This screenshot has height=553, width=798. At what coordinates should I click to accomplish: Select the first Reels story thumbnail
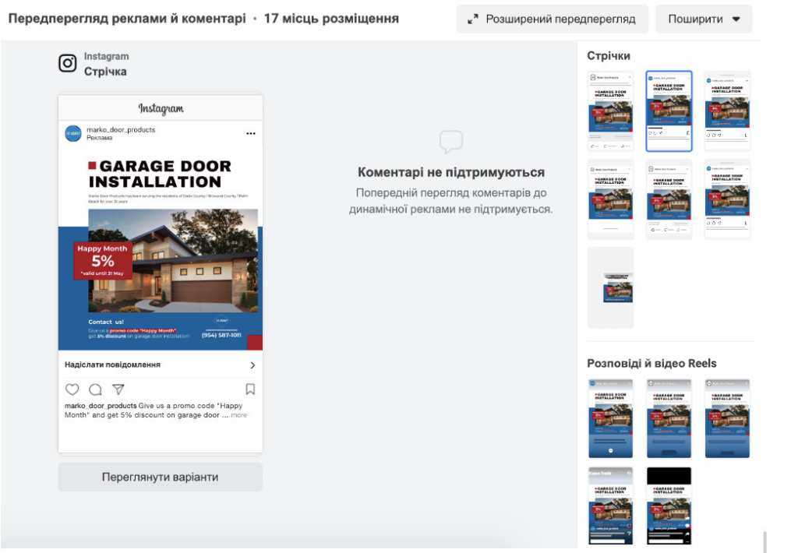click(x=610, y=418)
